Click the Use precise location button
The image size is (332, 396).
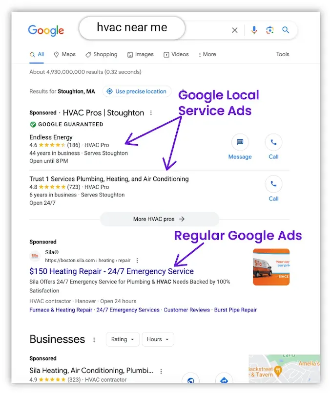[137, 91]
